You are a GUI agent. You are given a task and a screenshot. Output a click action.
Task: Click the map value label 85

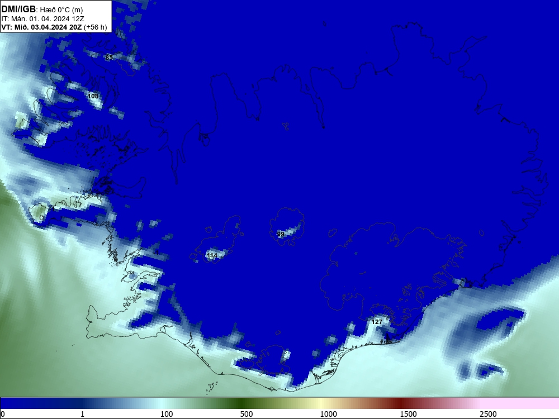click(109, 57)
